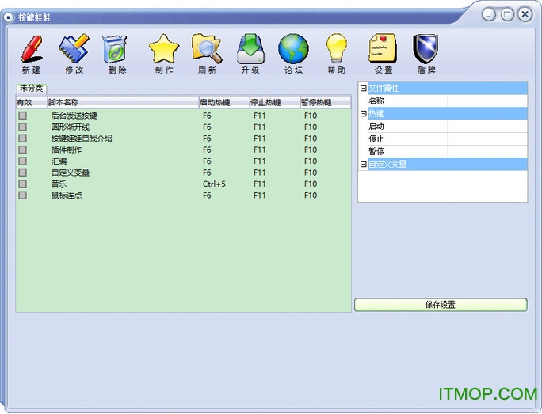Click the 盾牌 shield icon

[x=426, y=50]
